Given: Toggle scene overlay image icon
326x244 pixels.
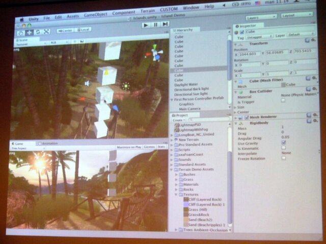Looking at the screenshot, I should tap(82, 41).
